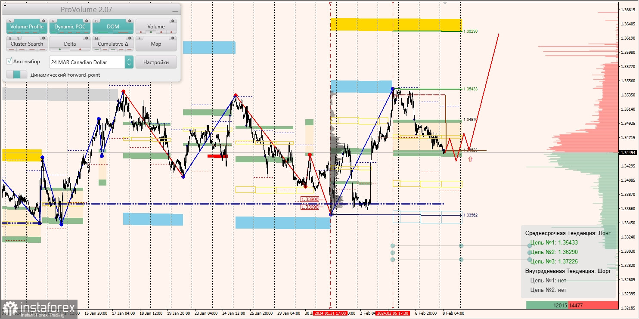639x319 pixels.
Task: Click the F hotkey badge on Map
Action: (139, 38)
